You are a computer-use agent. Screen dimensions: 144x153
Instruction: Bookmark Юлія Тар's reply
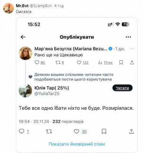point(104,132)
